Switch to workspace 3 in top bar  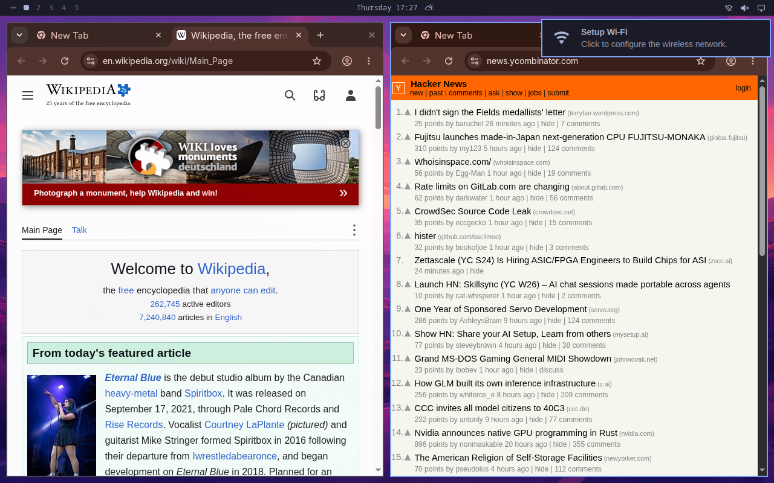click(x=51, y=8)
